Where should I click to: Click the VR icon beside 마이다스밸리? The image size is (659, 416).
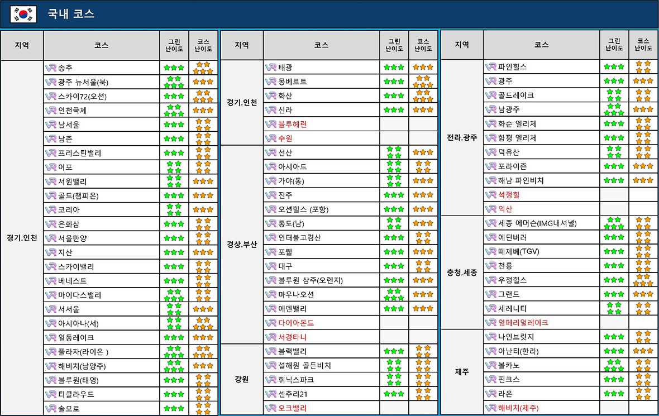[51, 295]
